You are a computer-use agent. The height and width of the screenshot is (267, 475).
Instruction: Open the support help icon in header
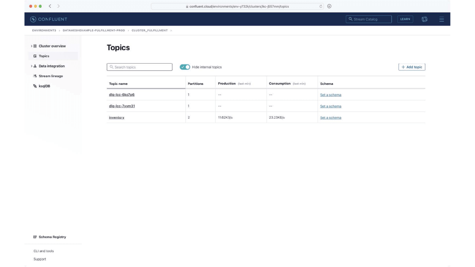(425, 19)
